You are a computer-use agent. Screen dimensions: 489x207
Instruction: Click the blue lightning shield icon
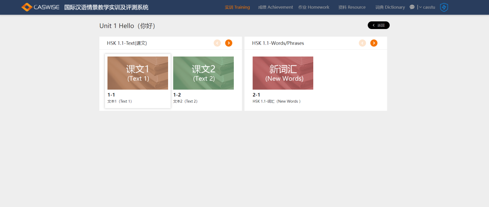tap(444, 7)
